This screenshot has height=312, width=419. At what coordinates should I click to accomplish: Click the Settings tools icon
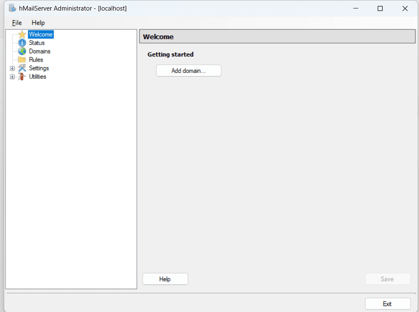coord(22,68)
